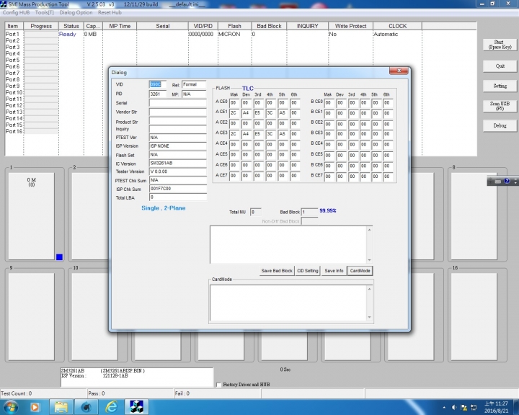The height and width of the screenshot is (415, 519).
Task: Click the taskbar clock 11:27
Action: pos(496,407)
